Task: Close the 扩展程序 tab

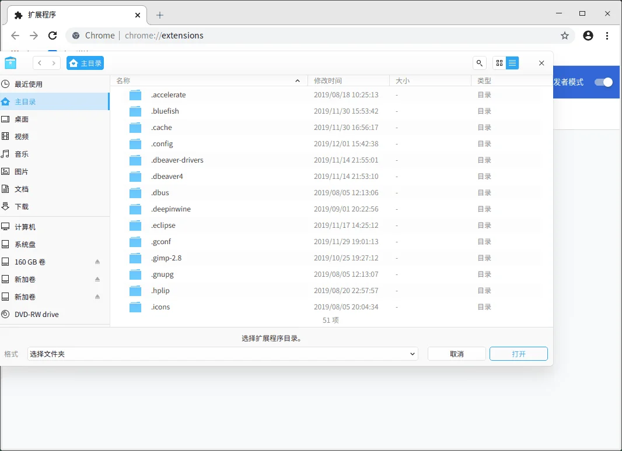Action: coord(138,15)
